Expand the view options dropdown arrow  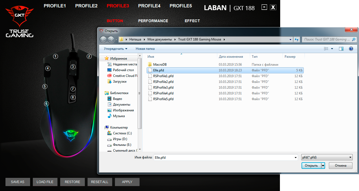332,49
